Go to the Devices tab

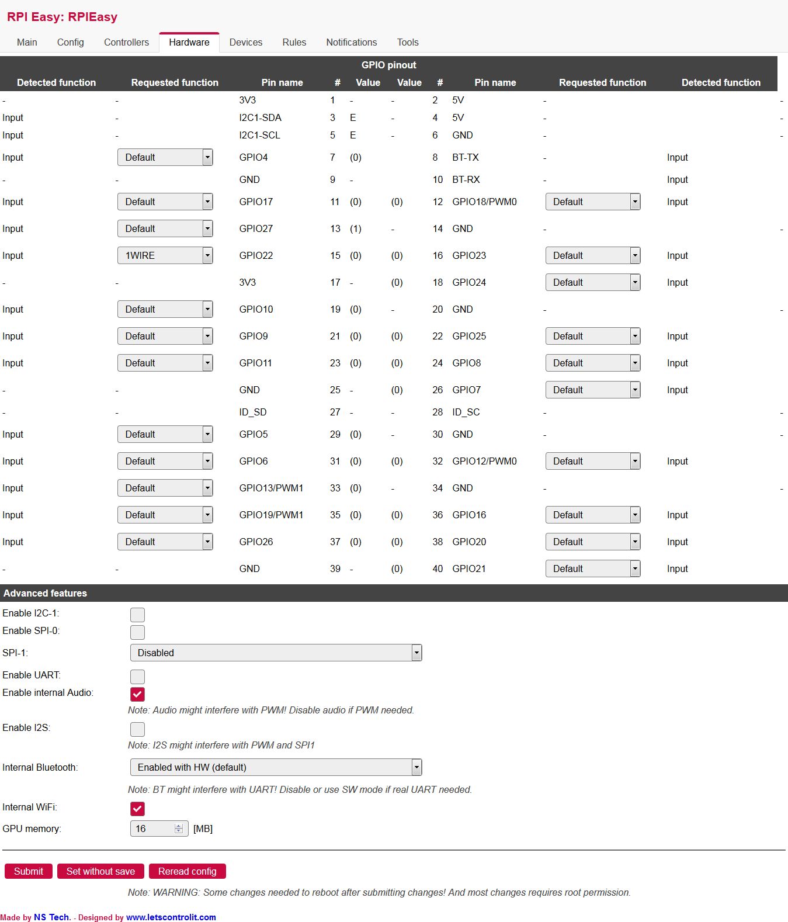246,42
